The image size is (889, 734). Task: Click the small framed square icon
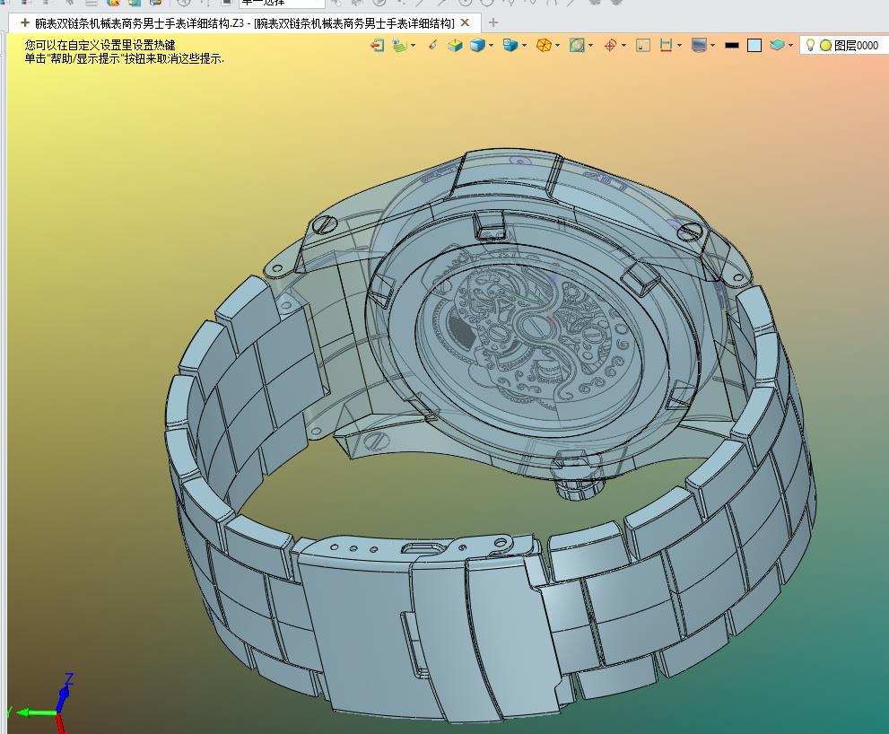[643, 46]
